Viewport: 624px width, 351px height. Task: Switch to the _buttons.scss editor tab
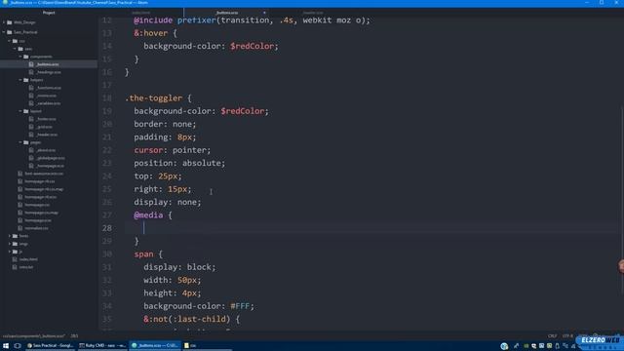click(x=226, y=13)
